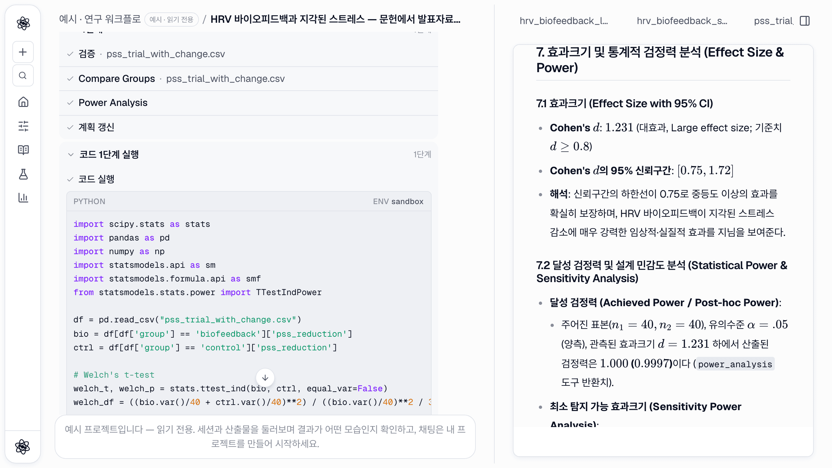Open search with magnifier icon
Image resolution: width=832 pixels, height=468 pixels.
click(x=23, y=76)
